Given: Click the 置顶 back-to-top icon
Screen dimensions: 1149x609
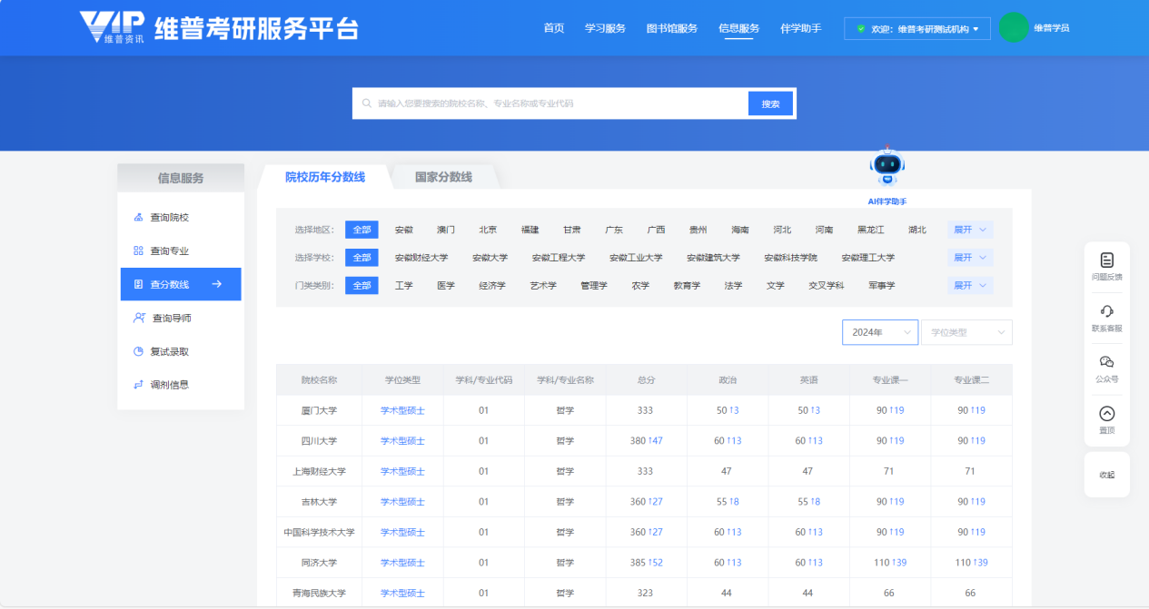Looking at the screenshot, I should coord(1106,414).
